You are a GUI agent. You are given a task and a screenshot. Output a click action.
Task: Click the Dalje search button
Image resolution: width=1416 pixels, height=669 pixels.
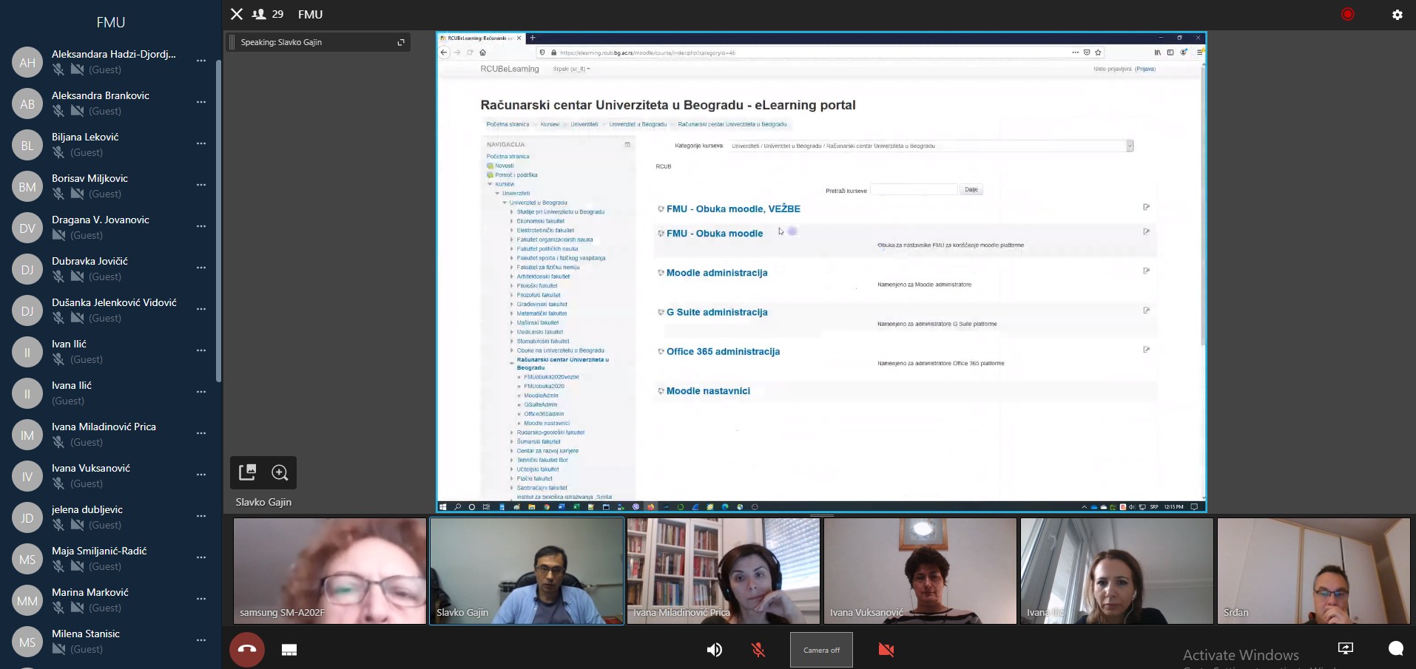pyautogui.click(x=971, y=190)
